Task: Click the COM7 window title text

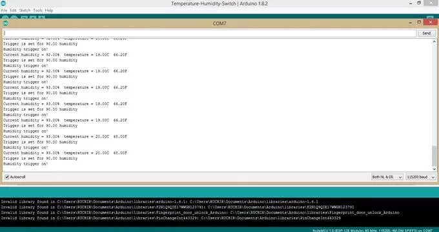Action: tap(219, 23)
